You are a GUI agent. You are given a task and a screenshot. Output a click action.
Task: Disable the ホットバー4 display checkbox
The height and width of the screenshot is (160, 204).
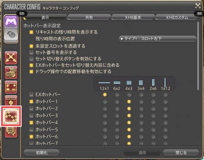(x=31, y=122)
